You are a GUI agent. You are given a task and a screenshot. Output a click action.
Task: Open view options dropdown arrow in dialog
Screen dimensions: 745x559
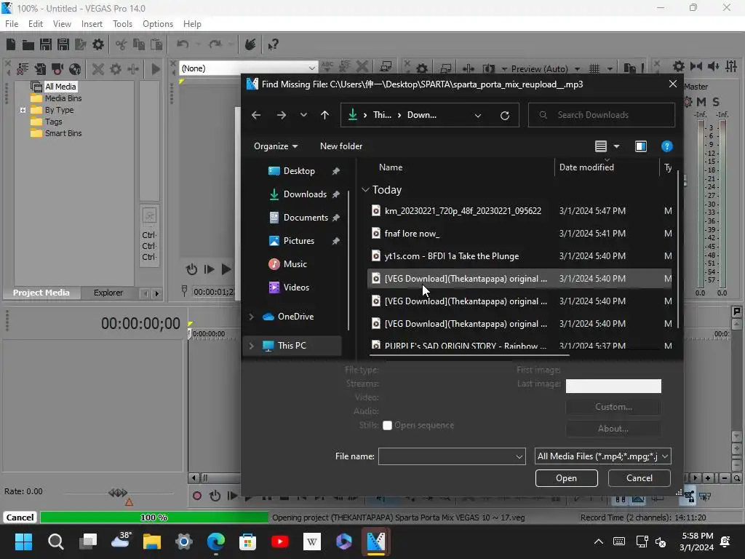(x=617, y=146)
